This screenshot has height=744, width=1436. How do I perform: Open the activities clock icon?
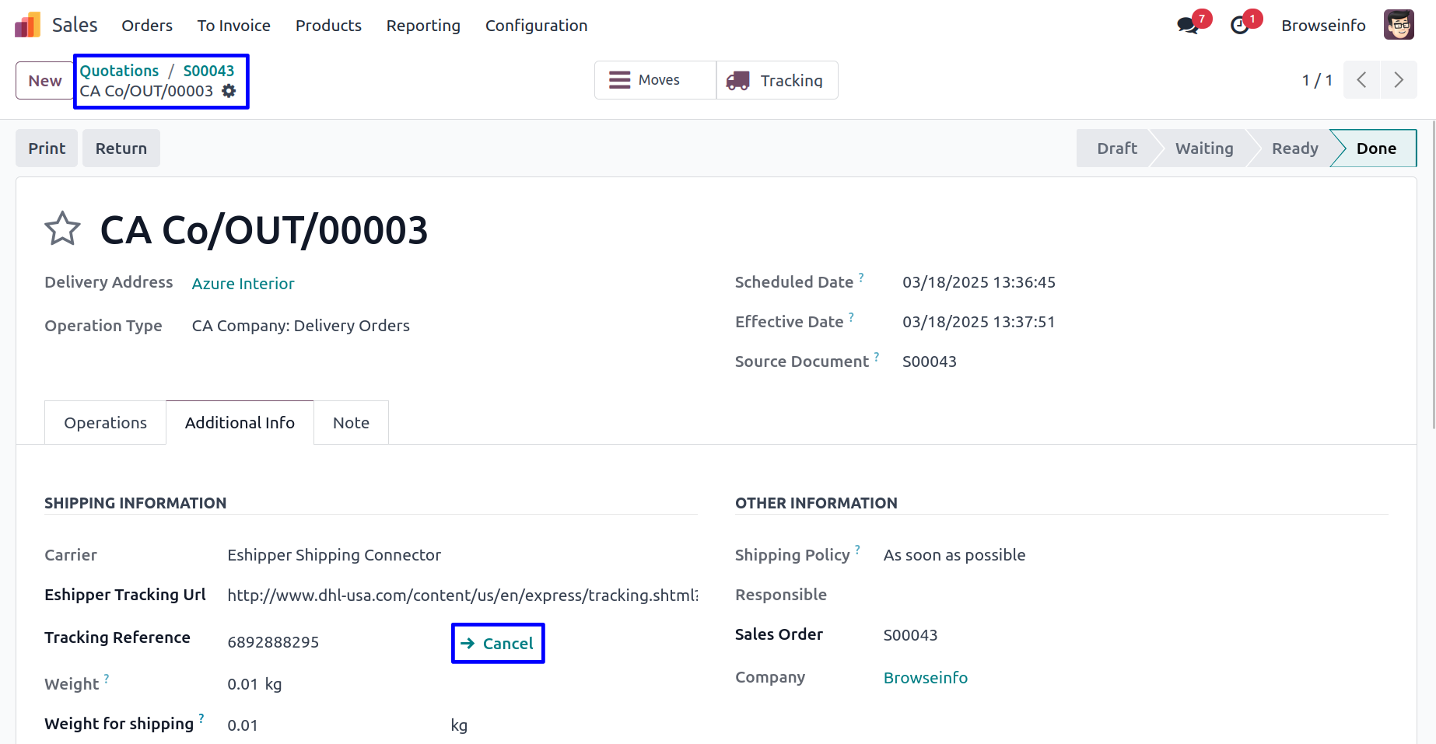[1240, 26]
